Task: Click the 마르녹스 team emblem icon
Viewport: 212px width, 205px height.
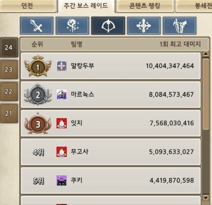Action: click(x=62, y=95)
